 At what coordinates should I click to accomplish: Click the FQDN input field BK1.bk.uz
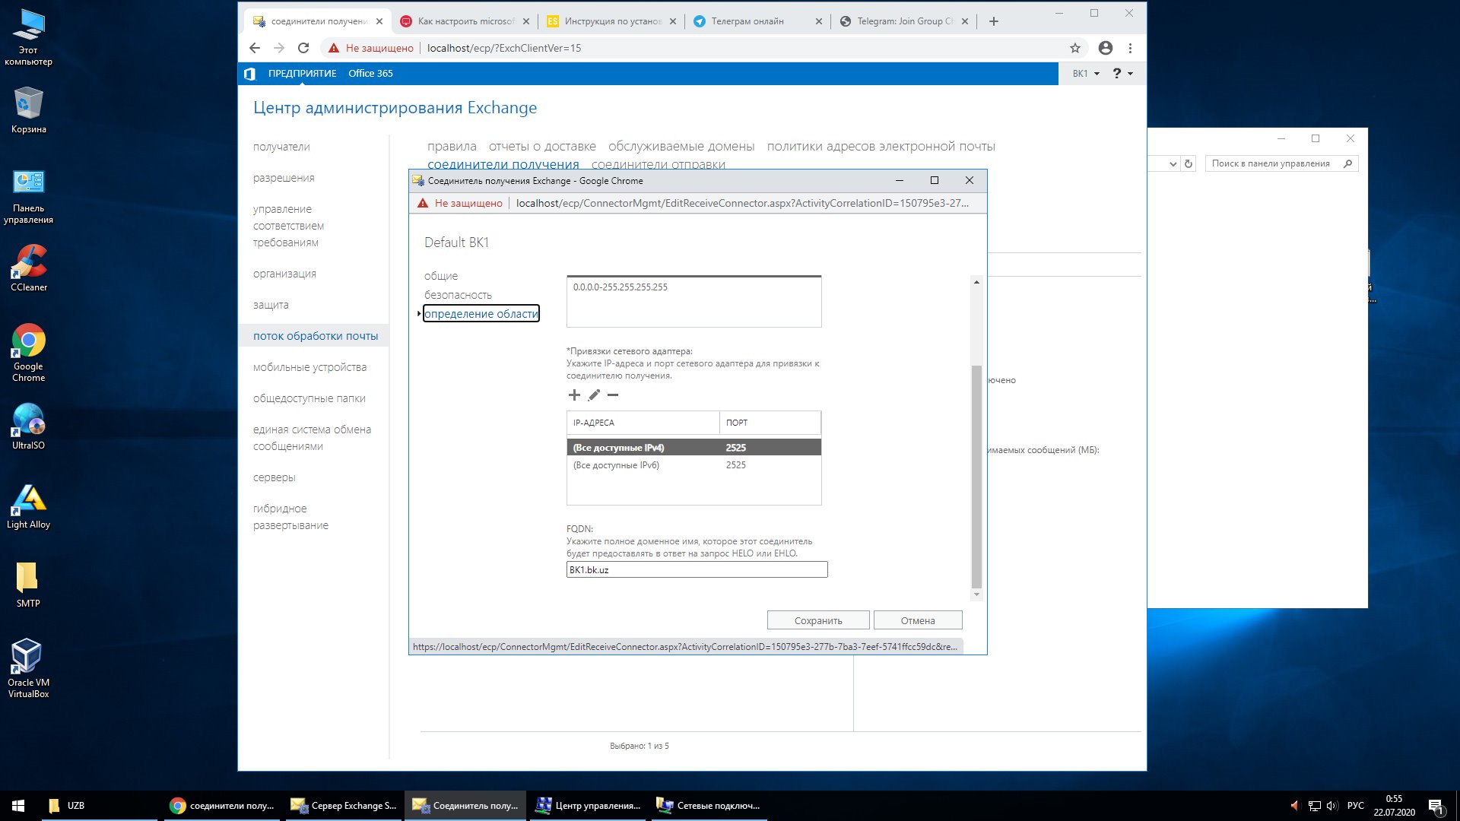(x=697, y=569)
